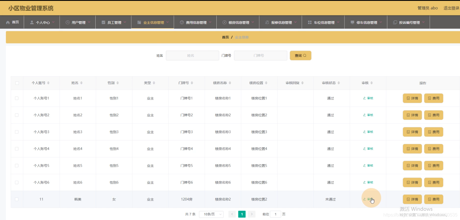460x220 pixels.
Task: Check the row checkbox for 个人账号6
Action: pyautogui.click(x=17, y=182)
